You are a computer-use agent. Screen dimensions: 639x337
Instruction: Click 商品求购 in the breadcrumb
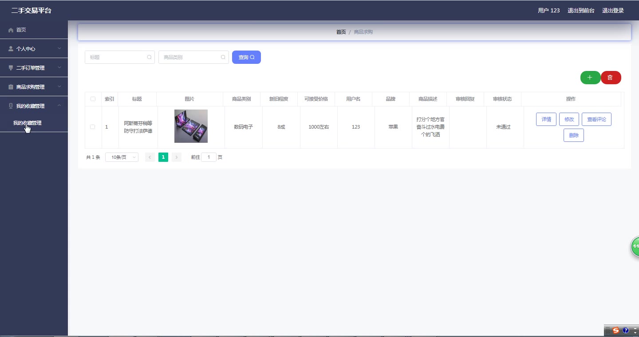[363, 32]
